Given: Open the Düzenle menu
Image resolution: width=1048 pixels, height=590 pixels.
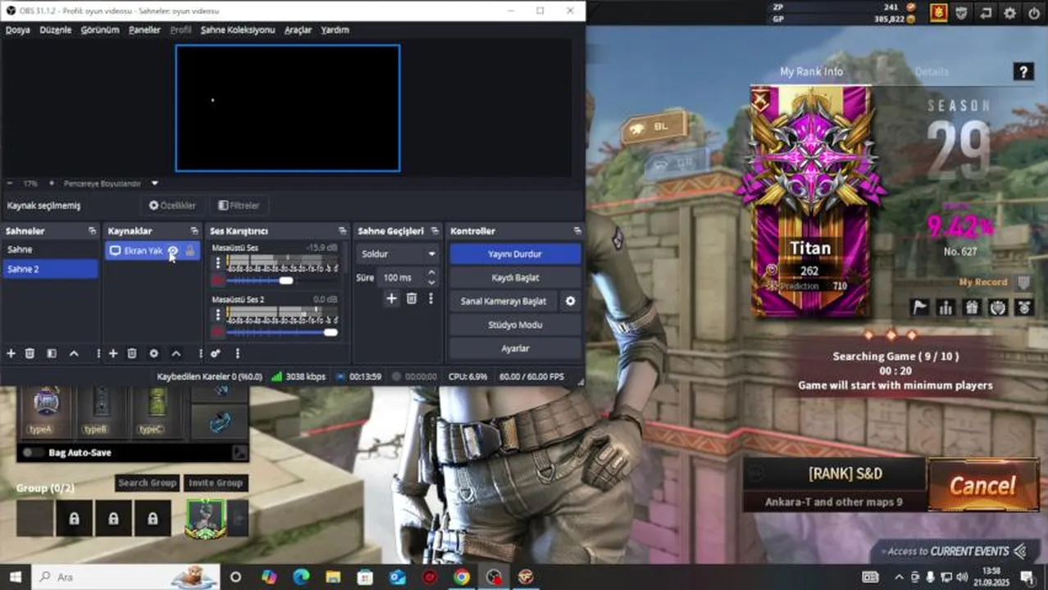Looking at the screenshot, I should click(x=56, y=29).
